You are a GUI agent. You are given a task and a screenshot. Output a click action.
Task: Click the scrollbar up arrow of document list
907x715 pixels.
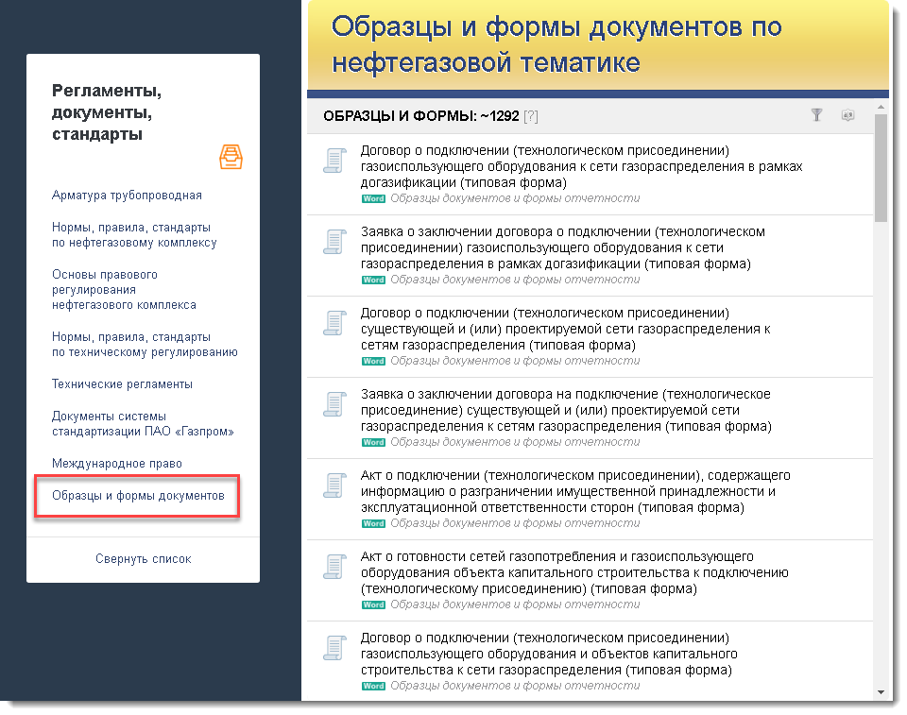point(881,107)
